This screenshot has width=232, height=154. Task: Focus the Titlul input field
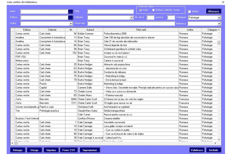coord(110,12)
